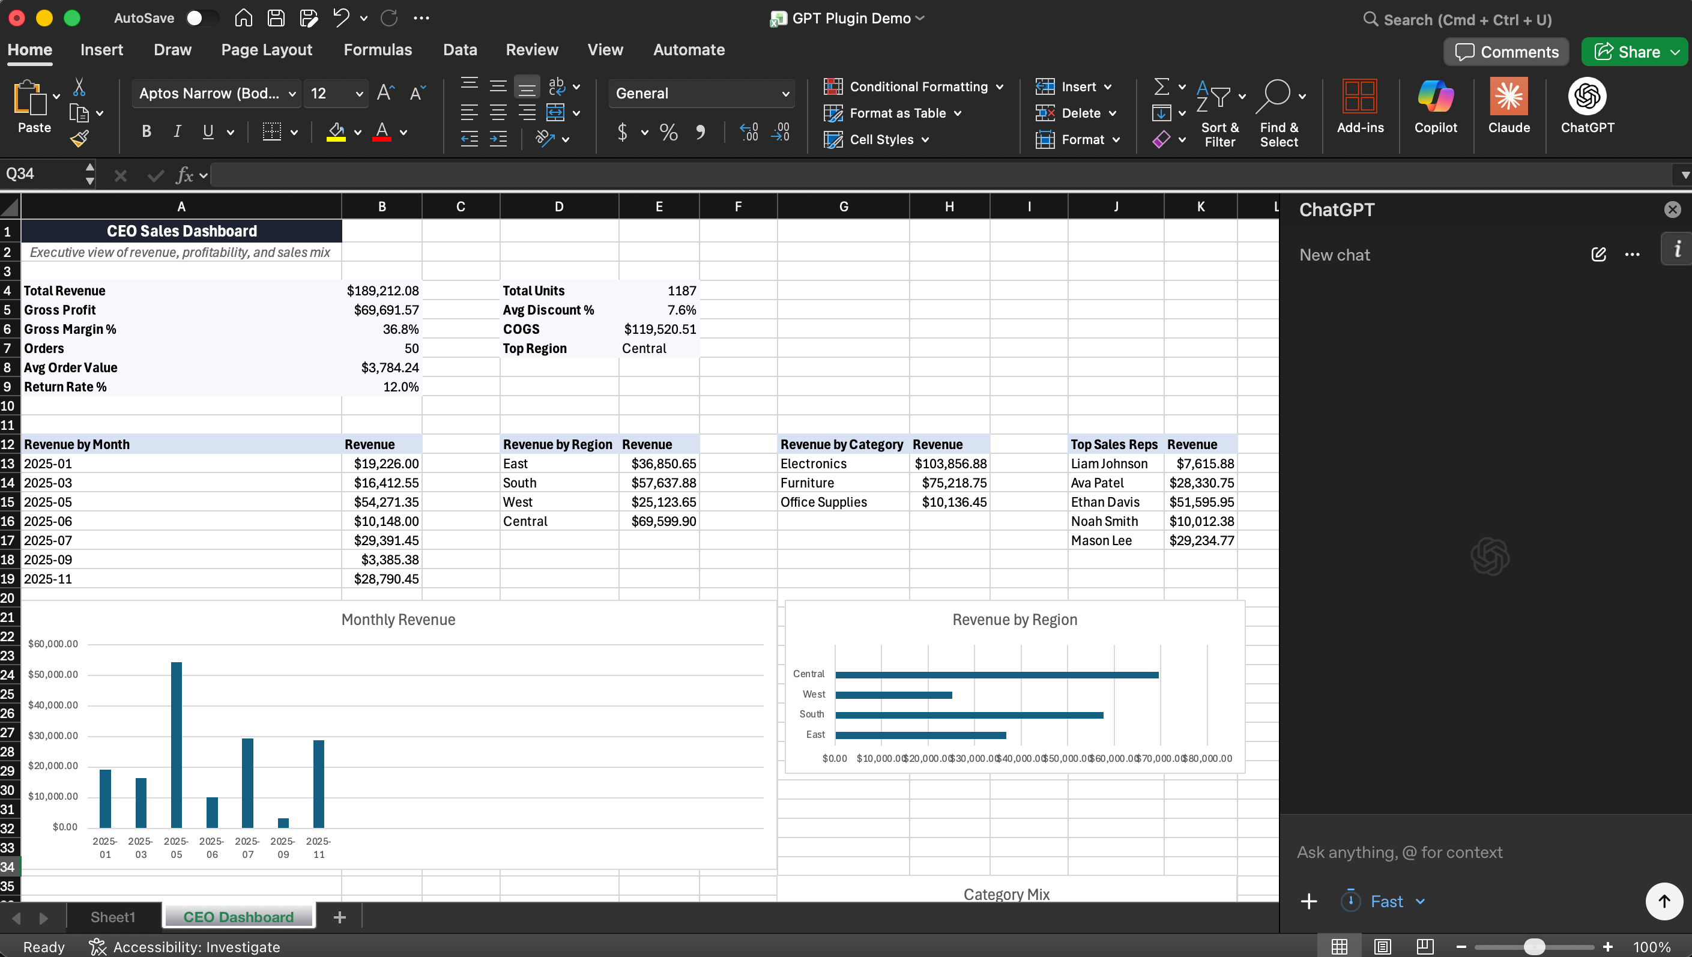The image size is (1692, 957).
Task: Start a new ChatGPT chat
Action: click(1599, 255)
